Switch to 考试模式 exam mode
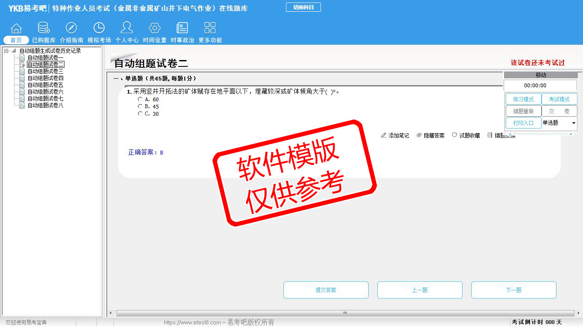The width and height of the screenshot is (583, 327). click(559, 99)
